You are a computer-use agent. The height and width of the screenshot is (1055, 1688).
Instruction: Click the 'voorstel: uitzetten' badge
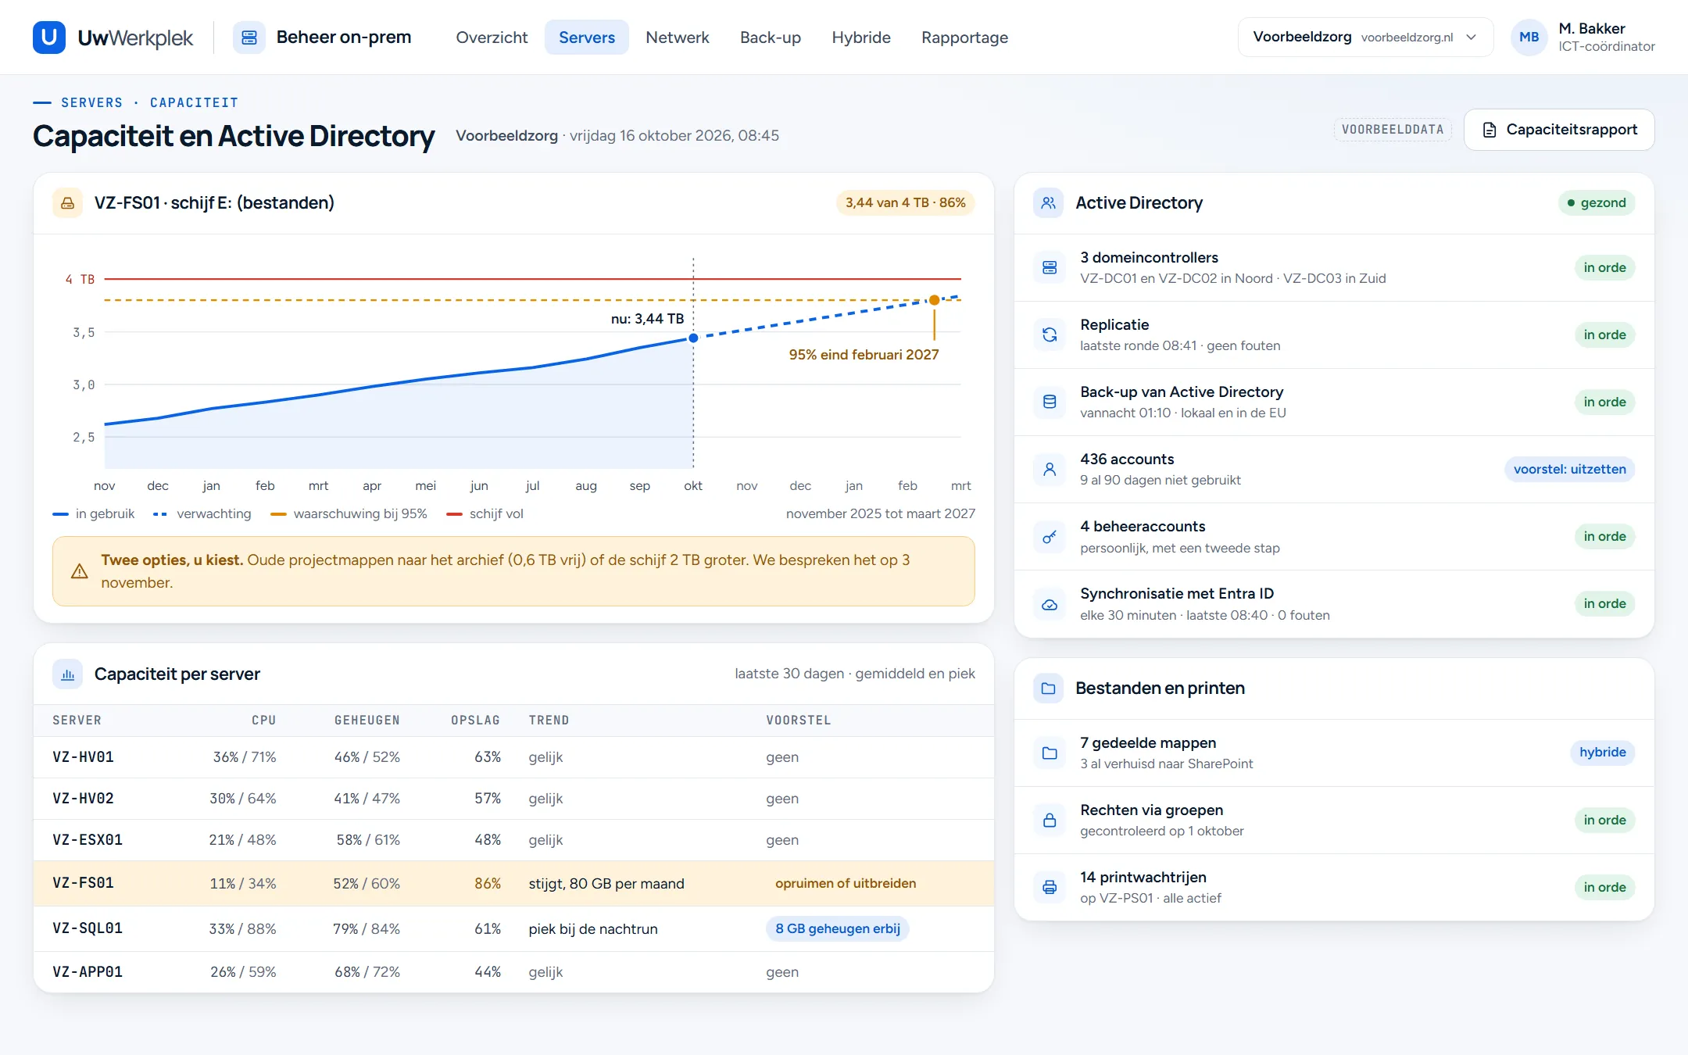(1569, 469)
